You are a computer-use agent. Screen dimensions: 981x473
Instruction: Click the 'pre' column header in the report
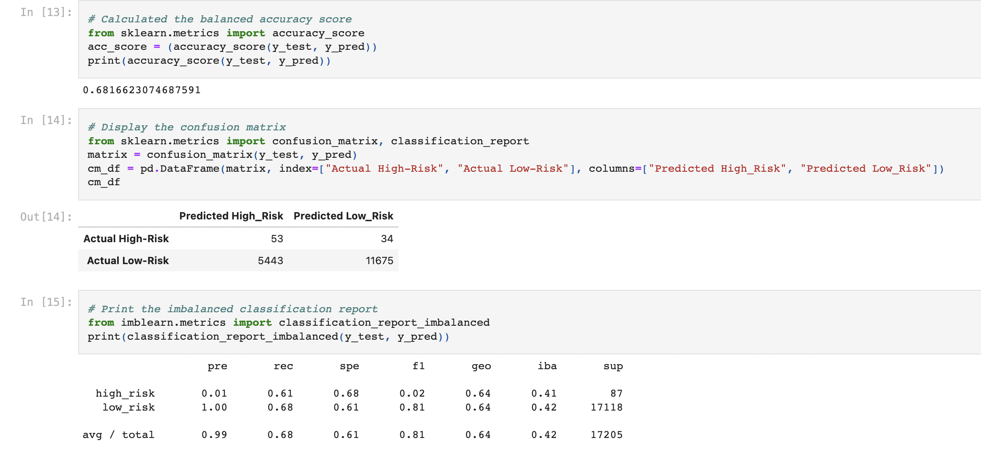pos(218,366)
